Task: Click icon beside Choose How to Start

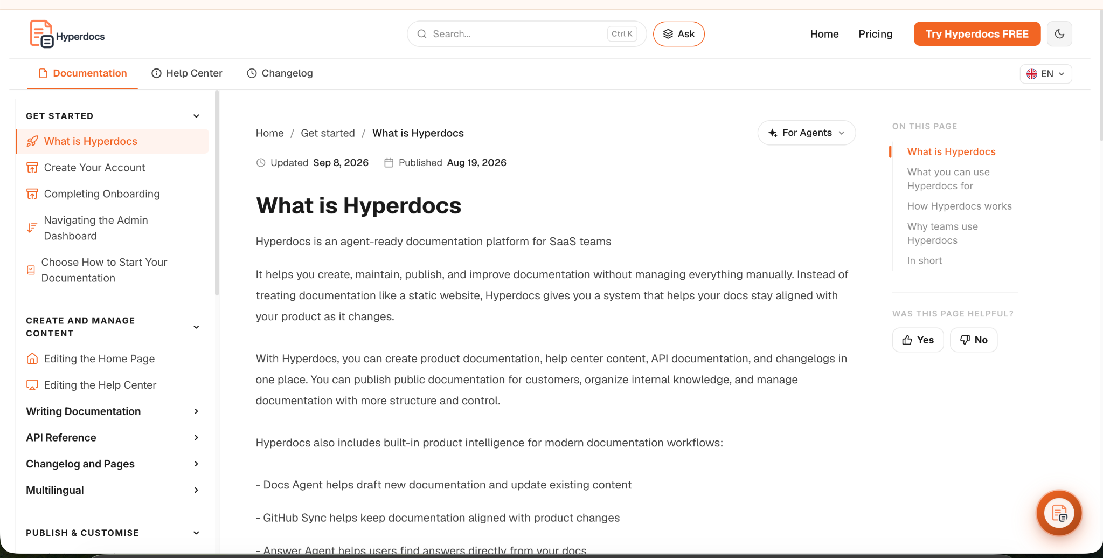Action: (x=31, y=270)
